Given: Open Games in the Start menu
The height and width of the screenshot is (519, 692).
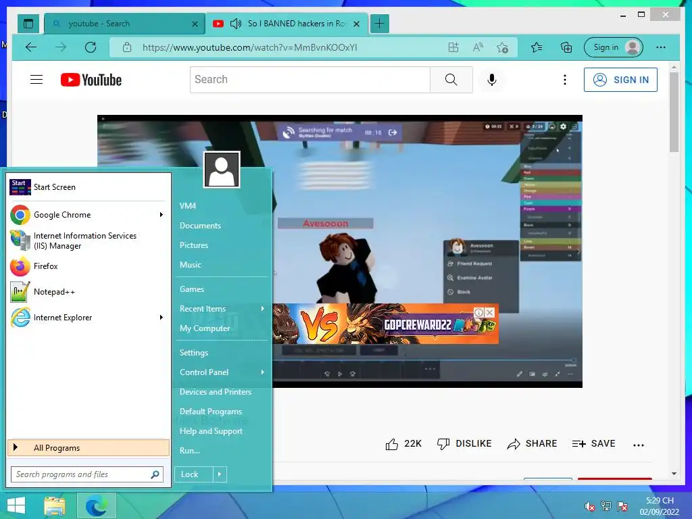Looking at the screenshot, I should click(192, 289).
